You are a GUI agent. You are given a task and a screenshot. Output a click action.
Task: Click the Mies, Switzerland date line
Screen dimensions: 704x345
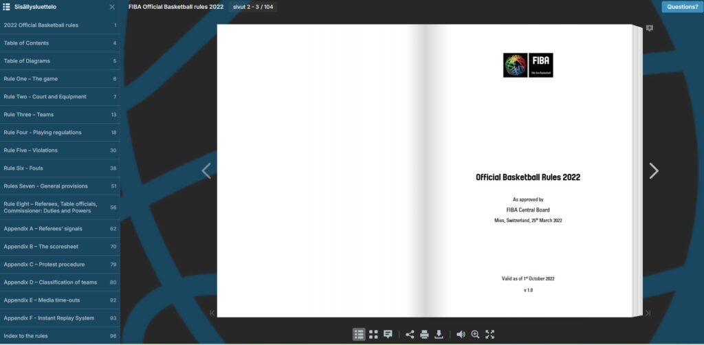[x=528, y=221]
